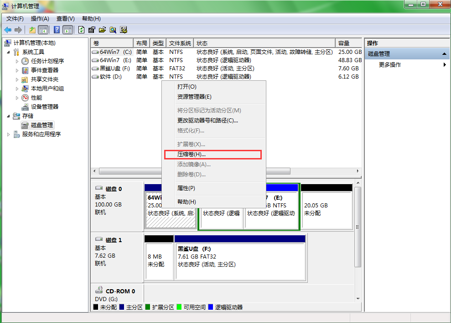Open the 操作(A) menu in menu bar
This screenshot has width=451, height=323.
coord(40,19)
